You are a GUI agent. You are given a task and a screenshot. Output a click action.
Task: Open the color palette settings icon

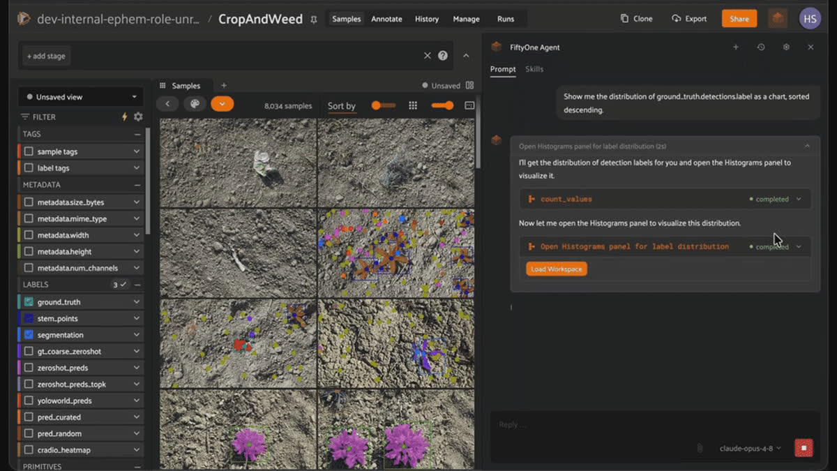(x=195, y=104)
